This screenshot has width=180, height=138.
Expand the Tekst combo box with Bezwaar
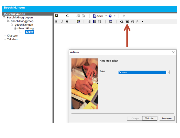tap(168, 72)
